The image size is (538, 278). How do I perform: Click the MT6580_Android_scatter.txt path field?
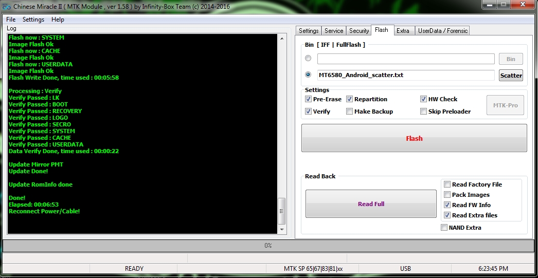[406, 75]
